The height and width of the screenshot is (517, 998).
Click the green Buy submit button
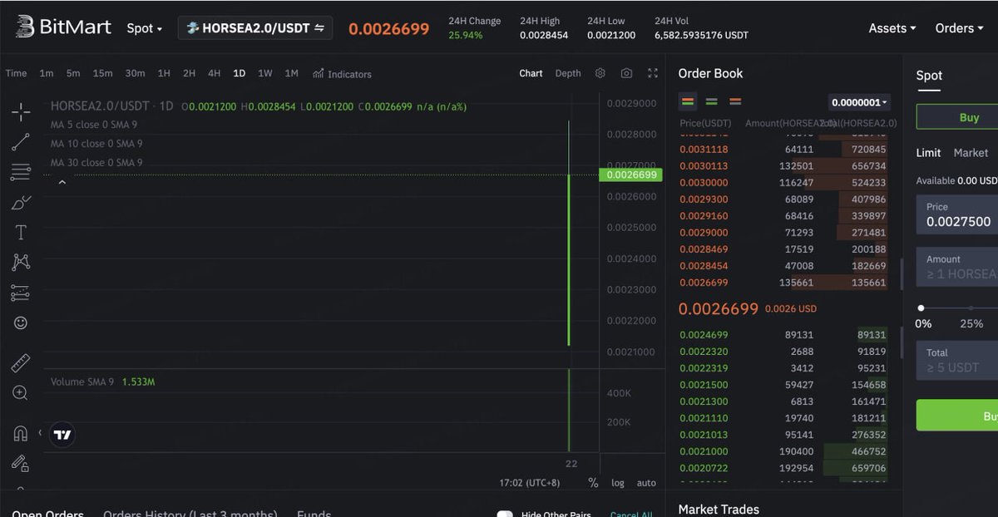(957, 415)
